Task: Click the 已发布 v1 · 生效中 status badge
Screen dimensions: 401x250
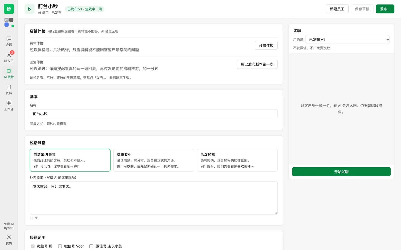Action: (84, 9)
